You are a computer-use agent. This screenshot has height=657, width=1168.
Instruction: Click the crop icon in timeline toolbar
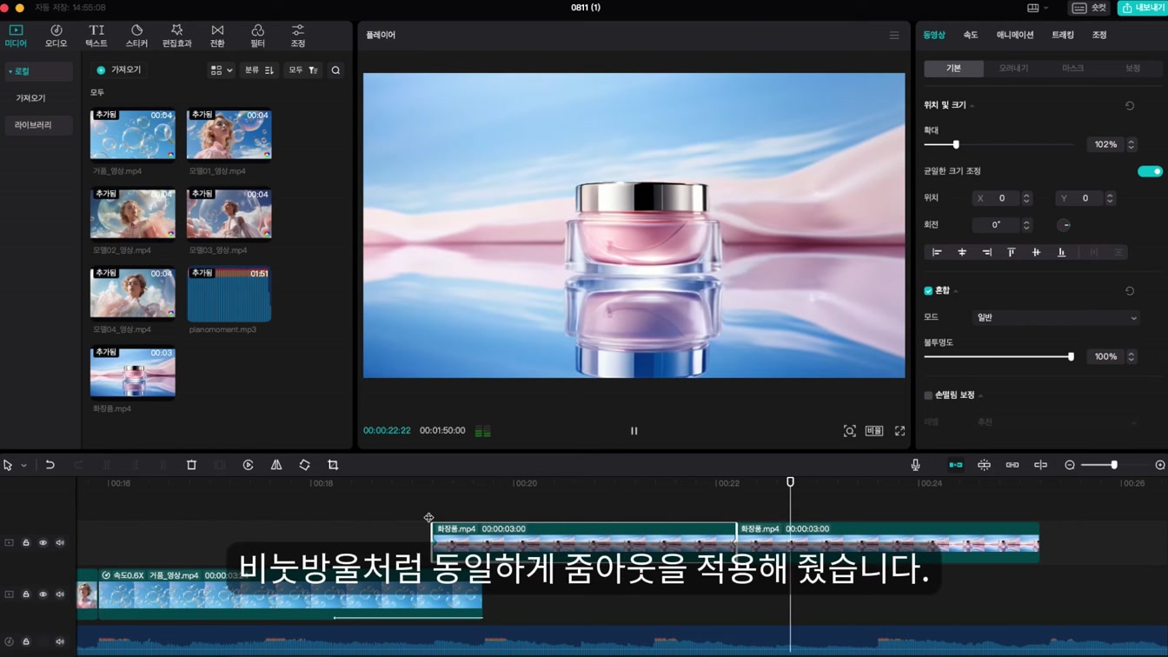click(x=333, y=465)
